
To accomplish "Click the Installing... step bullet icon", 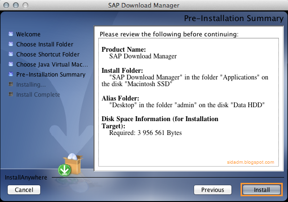I will click(11, 84).
